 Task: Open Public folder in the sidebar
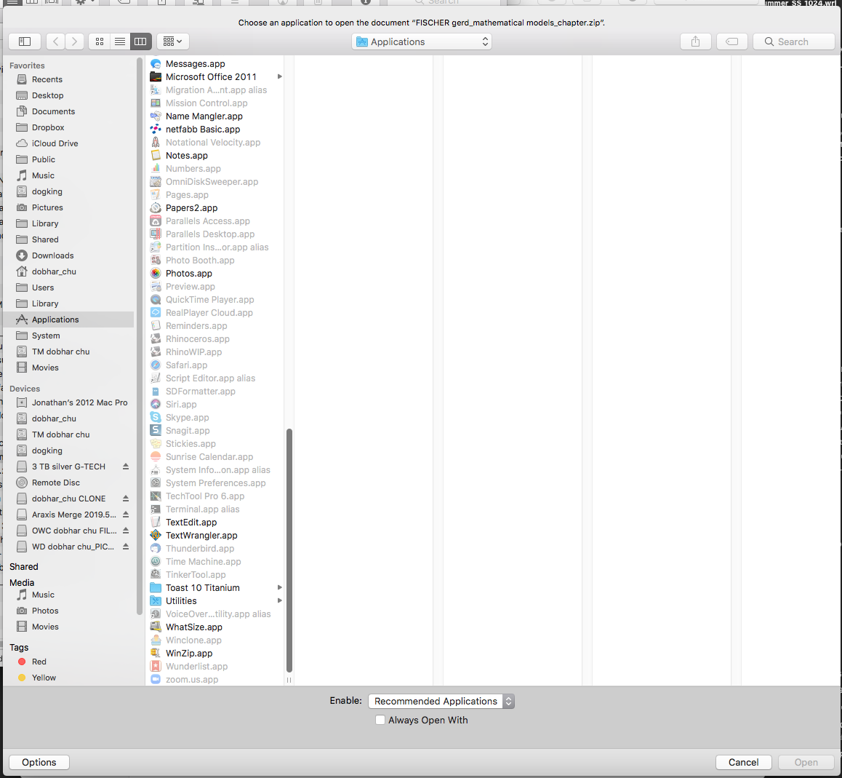[44, 159]
